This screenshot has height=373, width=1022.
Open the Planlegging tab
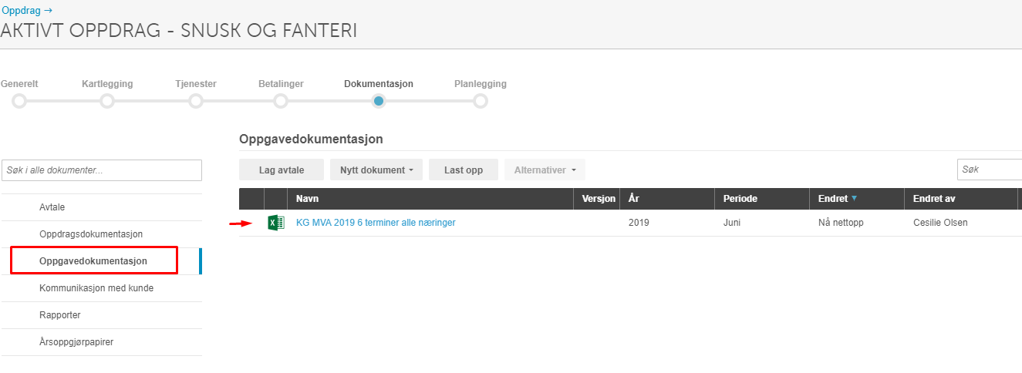(481, 84)
